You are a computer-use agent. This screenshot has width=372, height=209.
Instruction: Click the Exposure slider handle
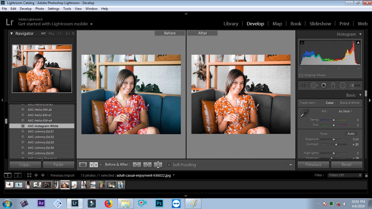click(334, 139)
